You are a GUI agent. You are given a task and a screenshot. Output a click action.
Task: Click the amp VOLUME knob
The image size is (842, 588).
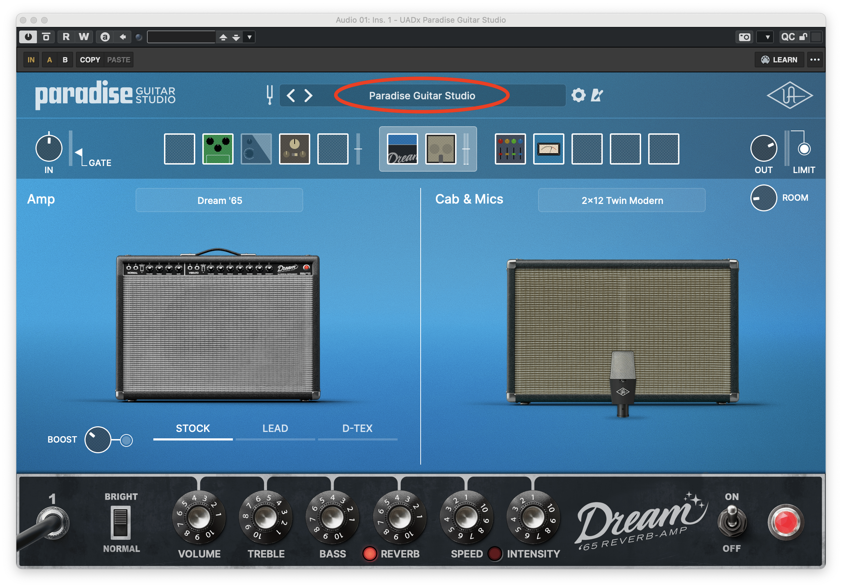tap(199, 517)
